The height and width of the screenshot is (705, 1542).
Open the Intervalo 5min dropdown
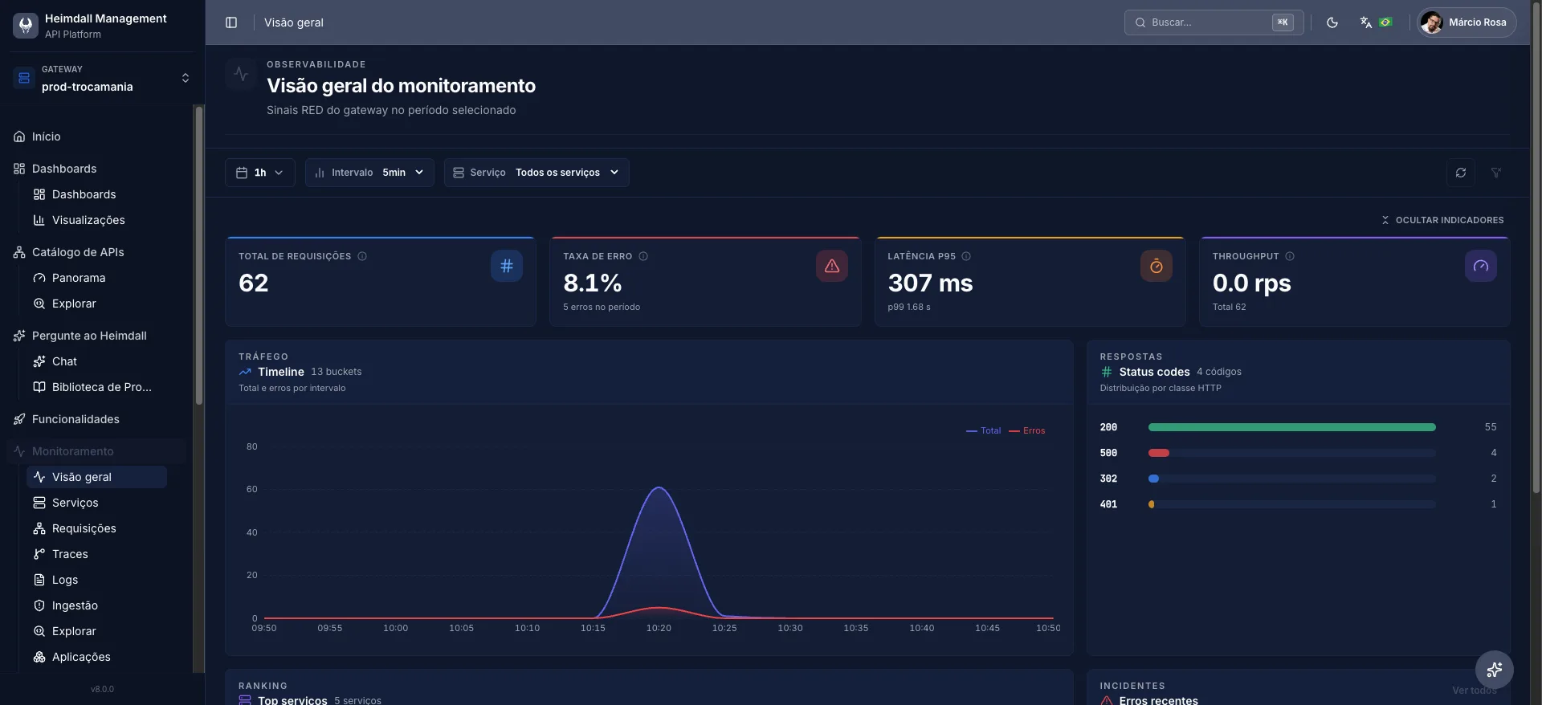(369, 173)
